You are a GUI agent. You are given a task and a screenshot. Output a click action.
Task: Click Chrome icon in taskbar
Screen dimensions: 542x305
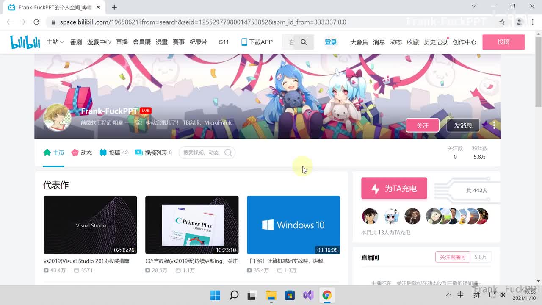(327, 295)
